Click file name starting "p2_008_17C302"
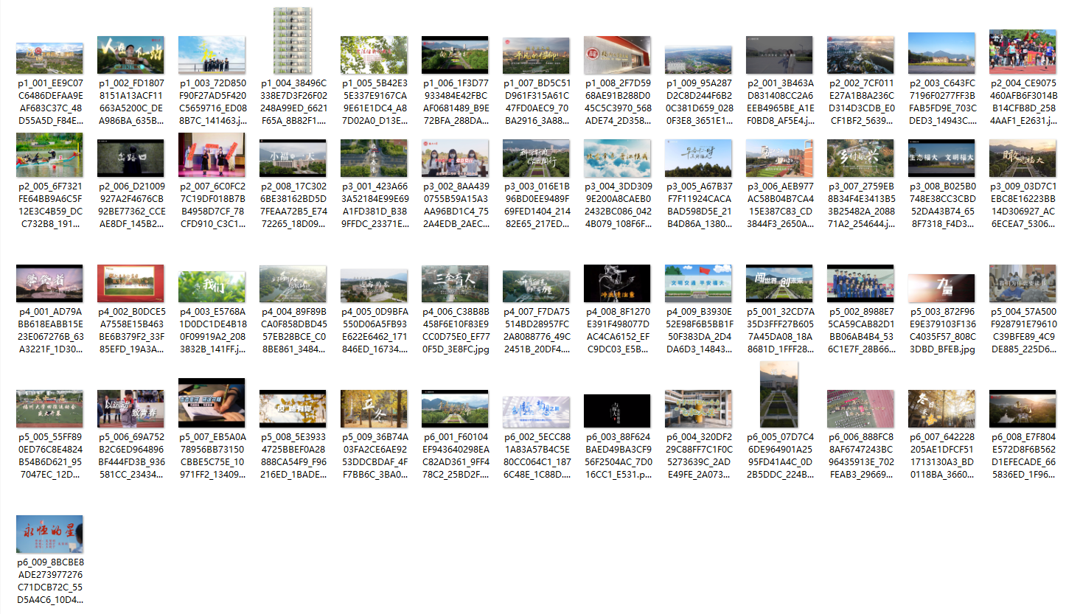Viewport: 1066px width, 614px height. 293,206
